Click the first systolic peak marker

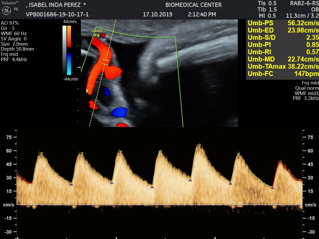click(x=41, y=153)
